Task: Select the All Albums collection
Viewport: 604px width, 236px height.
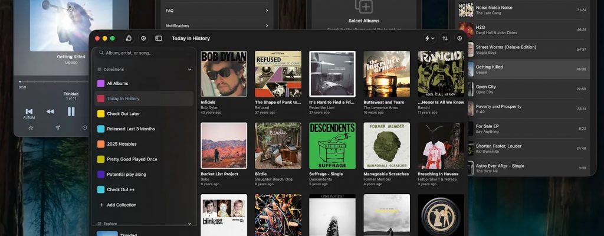Action: pos(117,83)
